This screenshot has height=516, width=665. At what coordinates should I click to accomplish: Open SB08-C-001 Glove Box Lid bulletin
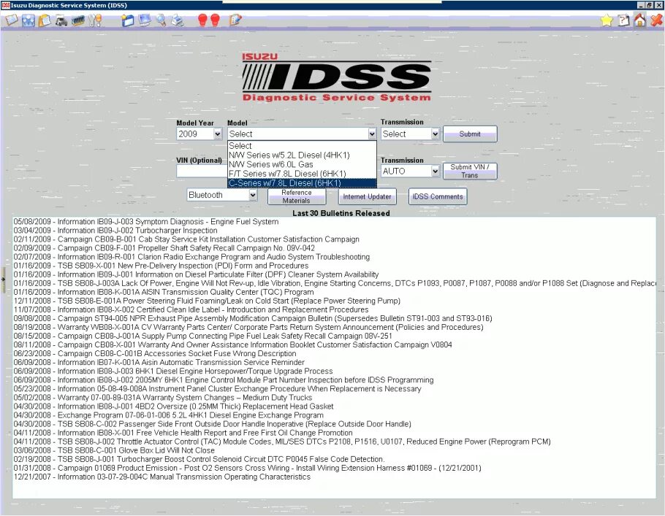(114, 451)
